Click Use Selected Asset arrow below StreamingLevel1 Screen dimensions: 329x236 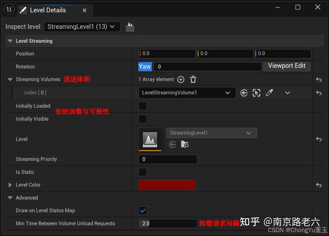pos(172,144)
